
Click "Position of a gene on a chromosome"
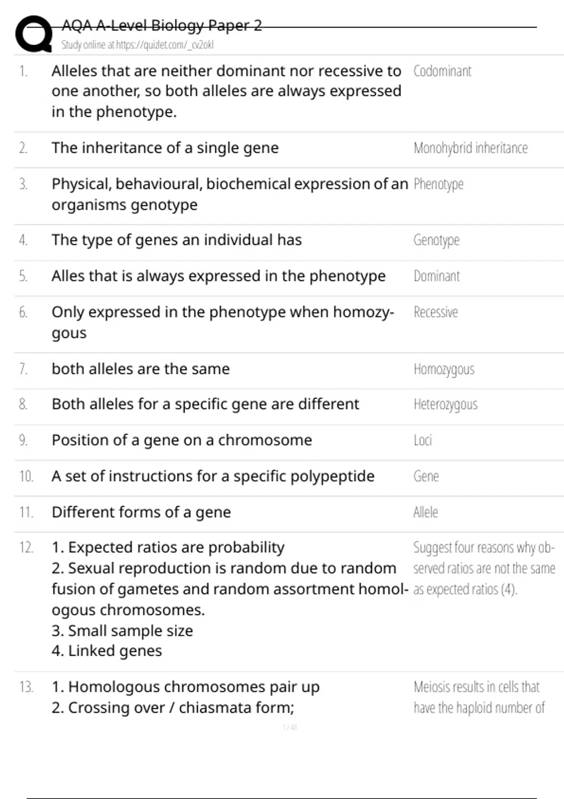[181, 440]
